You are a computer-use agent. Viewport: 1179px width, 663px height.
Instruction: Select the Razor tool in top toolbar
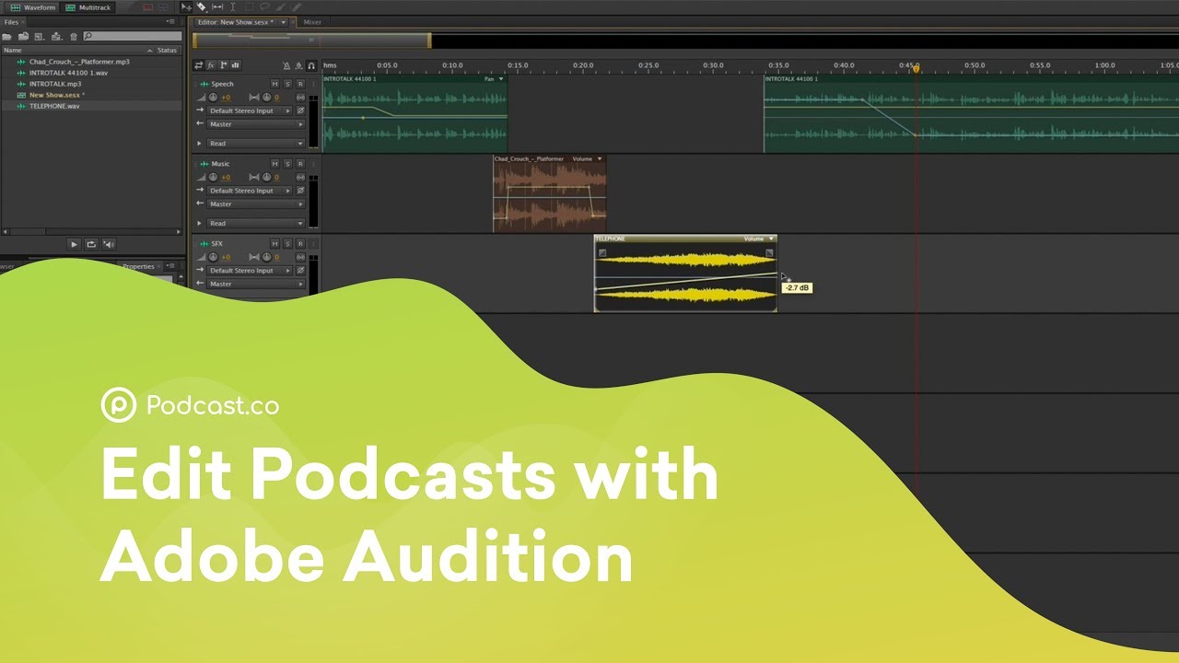(201, 7)
